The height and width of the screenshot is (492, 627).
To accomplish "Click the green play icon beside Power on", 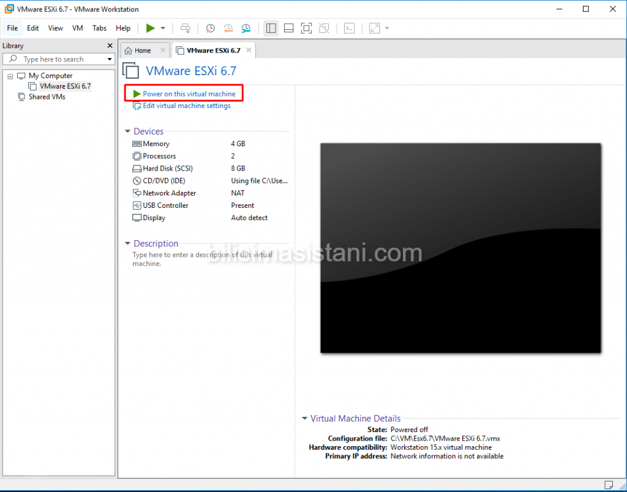I will click(x=137, y=94).
